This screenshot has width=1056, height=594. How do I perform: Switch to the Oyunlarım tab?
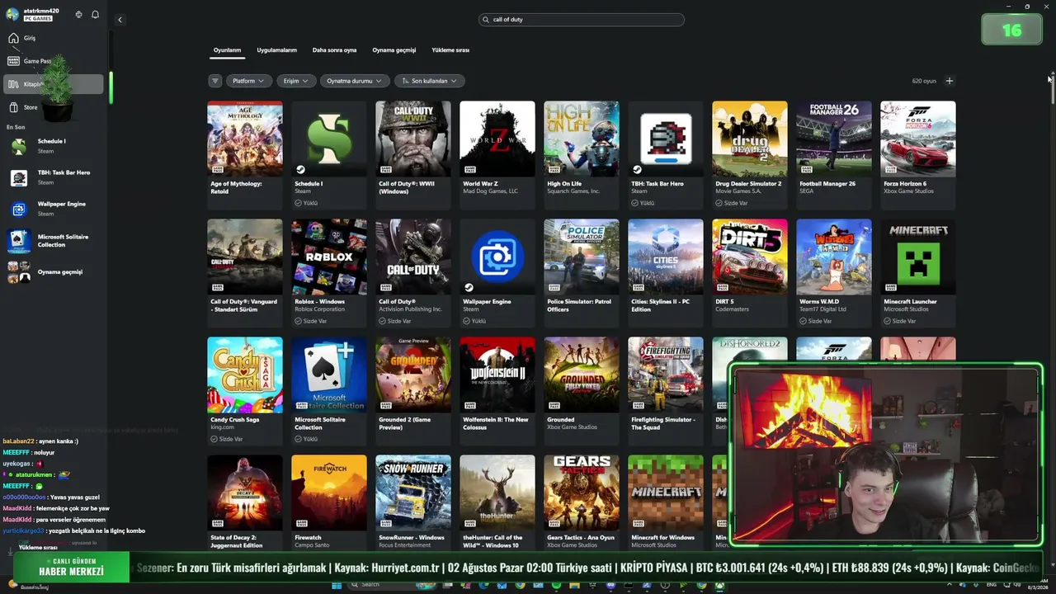pos(227,50)
